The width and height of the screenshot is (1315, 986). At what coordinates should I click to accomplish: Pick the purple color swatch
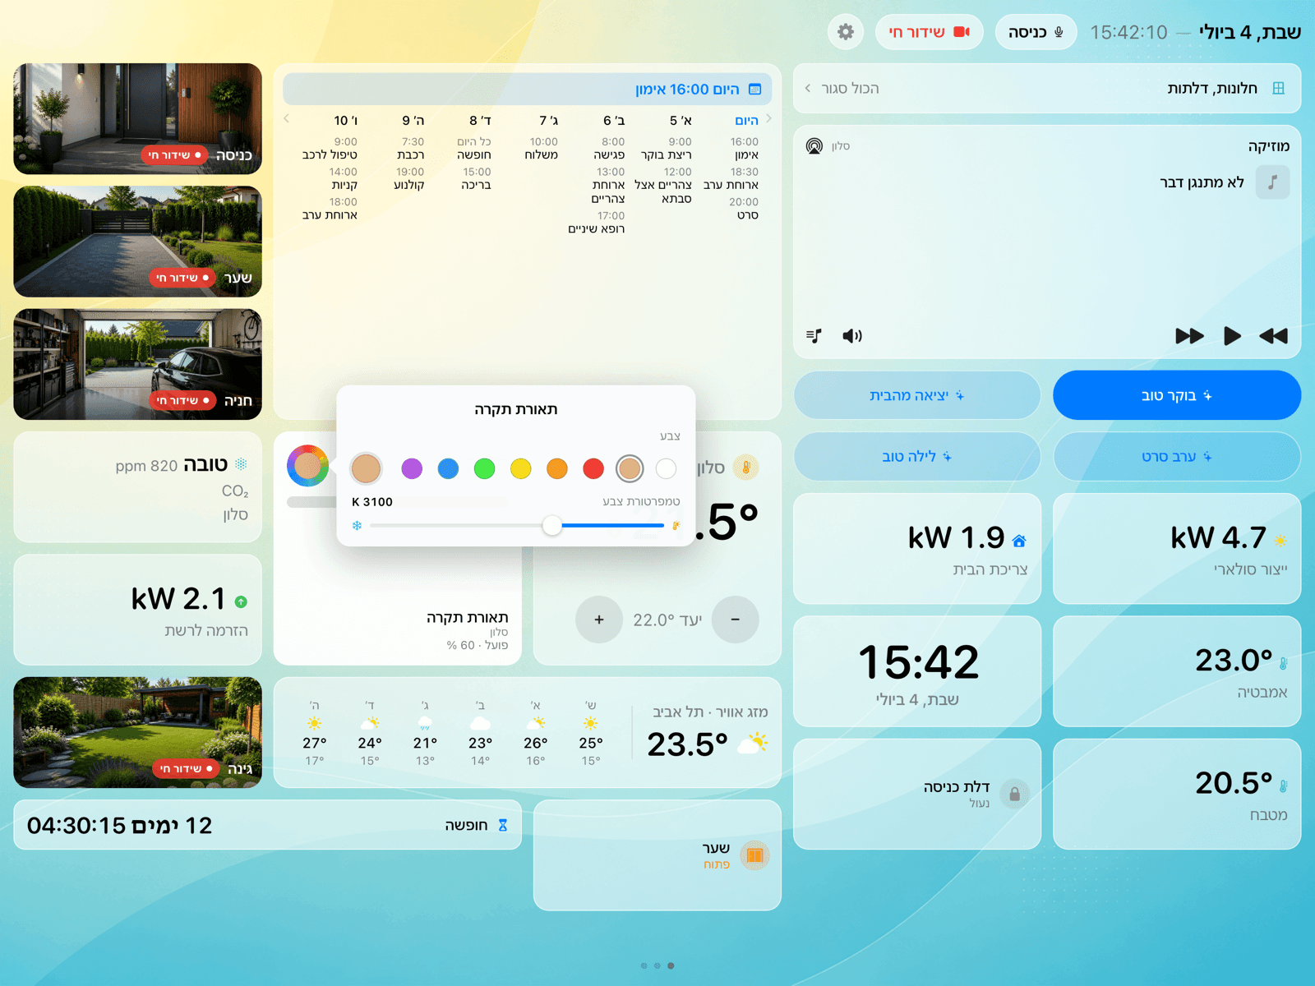[x=412, y=468]
